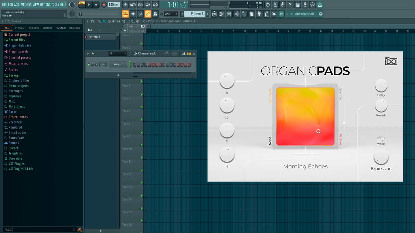Mute Track 1 with its green LED
This screenshot has width=415, height=233.
(x=141, y=44)
